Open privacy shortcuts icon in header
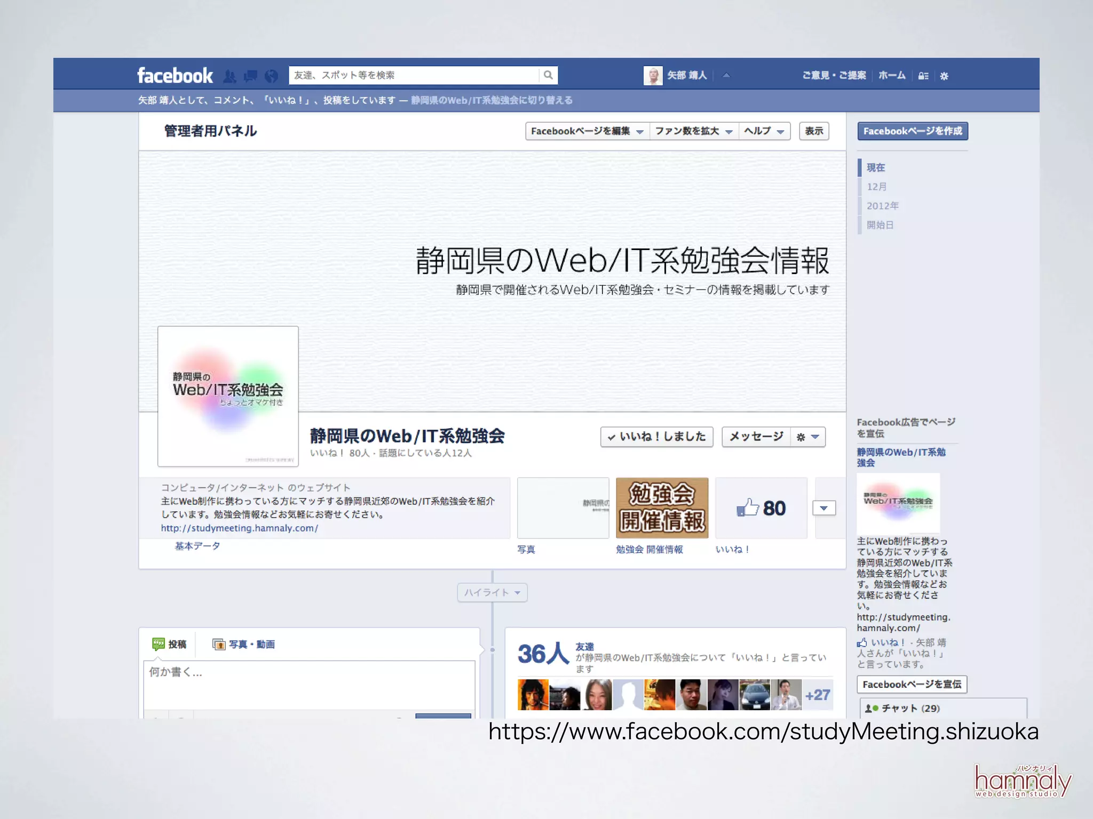Screen dimensions: 1093x819 tap(923, 76)
